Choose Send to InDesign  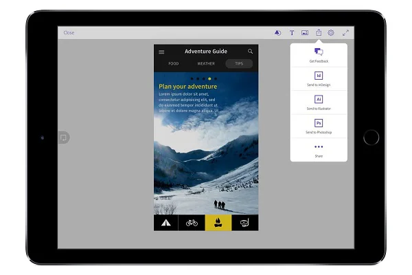[319, 79]
